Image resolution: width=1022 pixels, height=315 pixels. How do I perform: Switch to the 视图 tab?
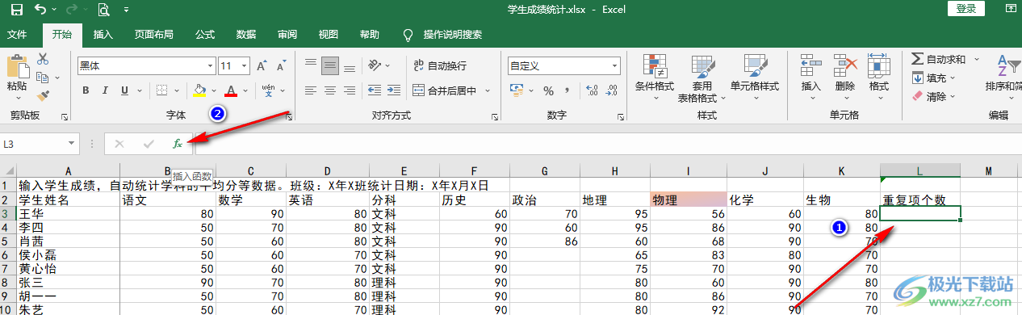(329, 35)
